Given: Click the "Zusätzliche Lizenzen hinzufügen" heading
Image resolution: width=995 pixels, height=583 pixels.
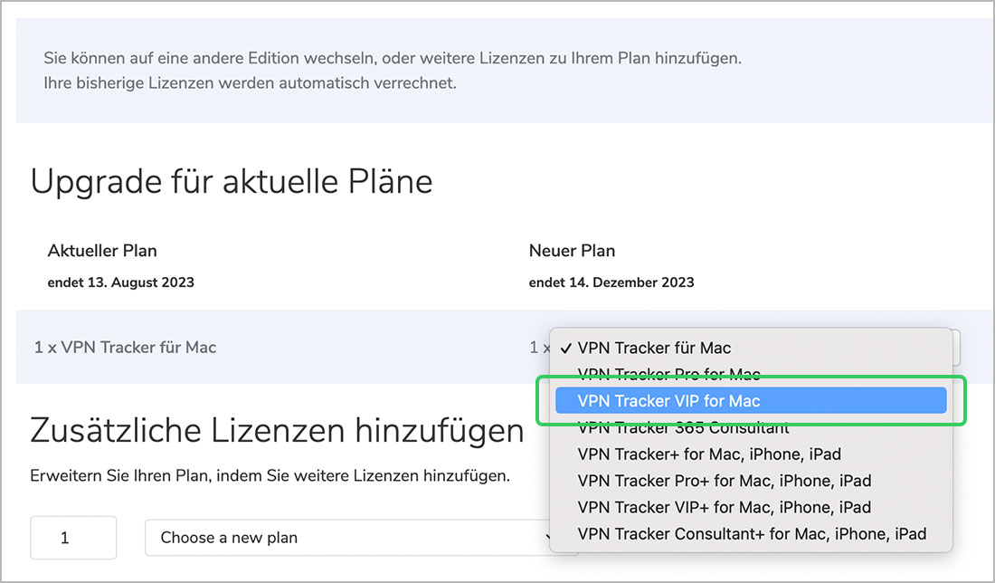Looking at the screenshot, I should [x=277, y=430].
